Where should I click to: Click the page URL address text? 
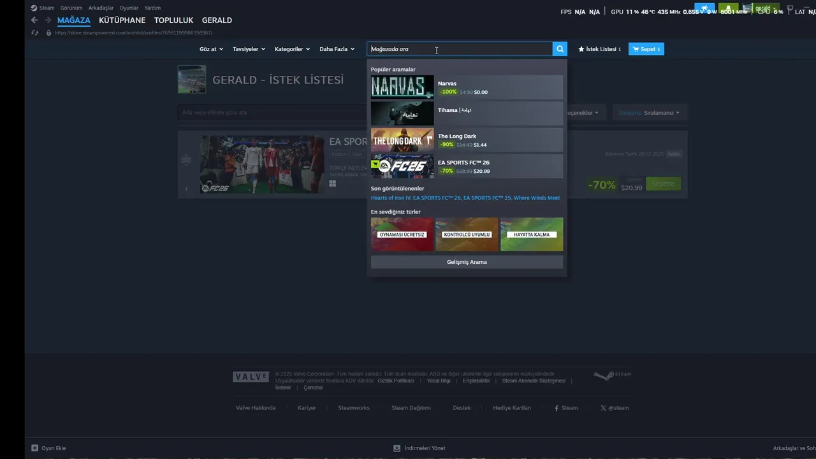pyautogui.click(x=133, y=33)
